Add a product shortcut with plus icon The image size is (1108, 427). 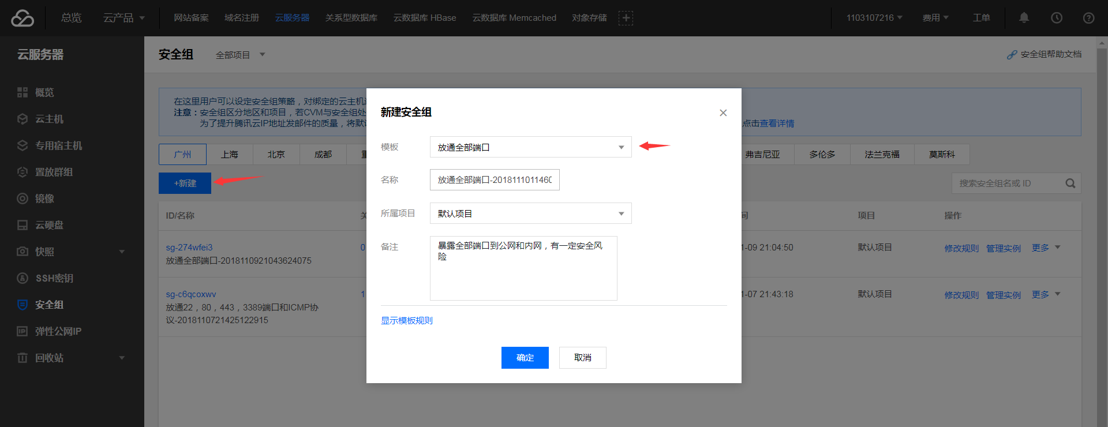[x=626, y=18]
